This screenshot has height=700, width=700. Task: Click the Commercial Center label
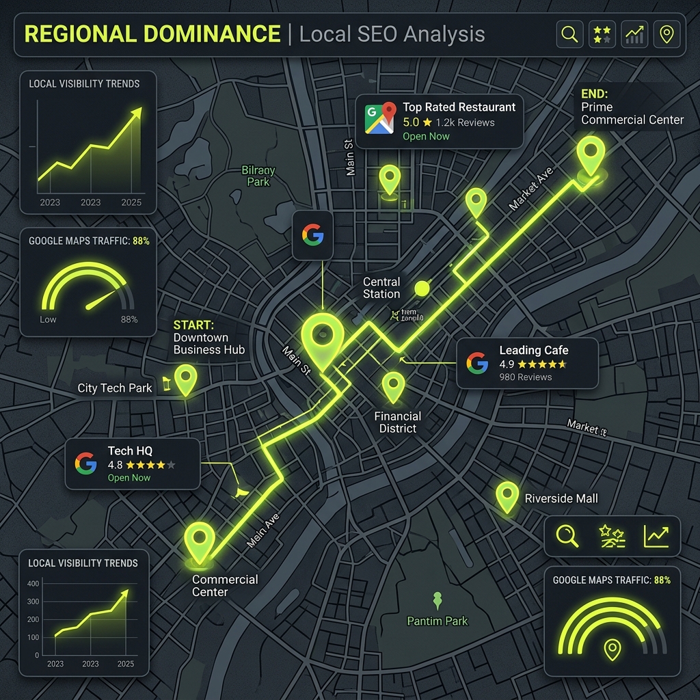click(x=225, y=586)
